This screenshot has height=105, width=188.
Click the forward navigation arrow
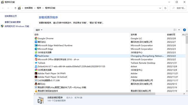(x=8, y=8)
